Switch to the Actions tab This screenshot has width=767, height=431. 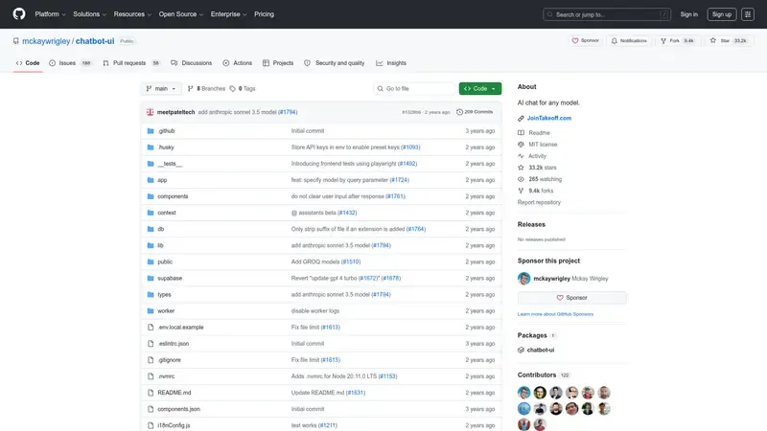[x=237, y=63]
